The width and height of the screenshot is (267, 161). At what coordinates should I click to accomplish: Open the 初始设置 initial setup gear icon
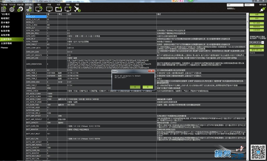click(x=20, y=9)
